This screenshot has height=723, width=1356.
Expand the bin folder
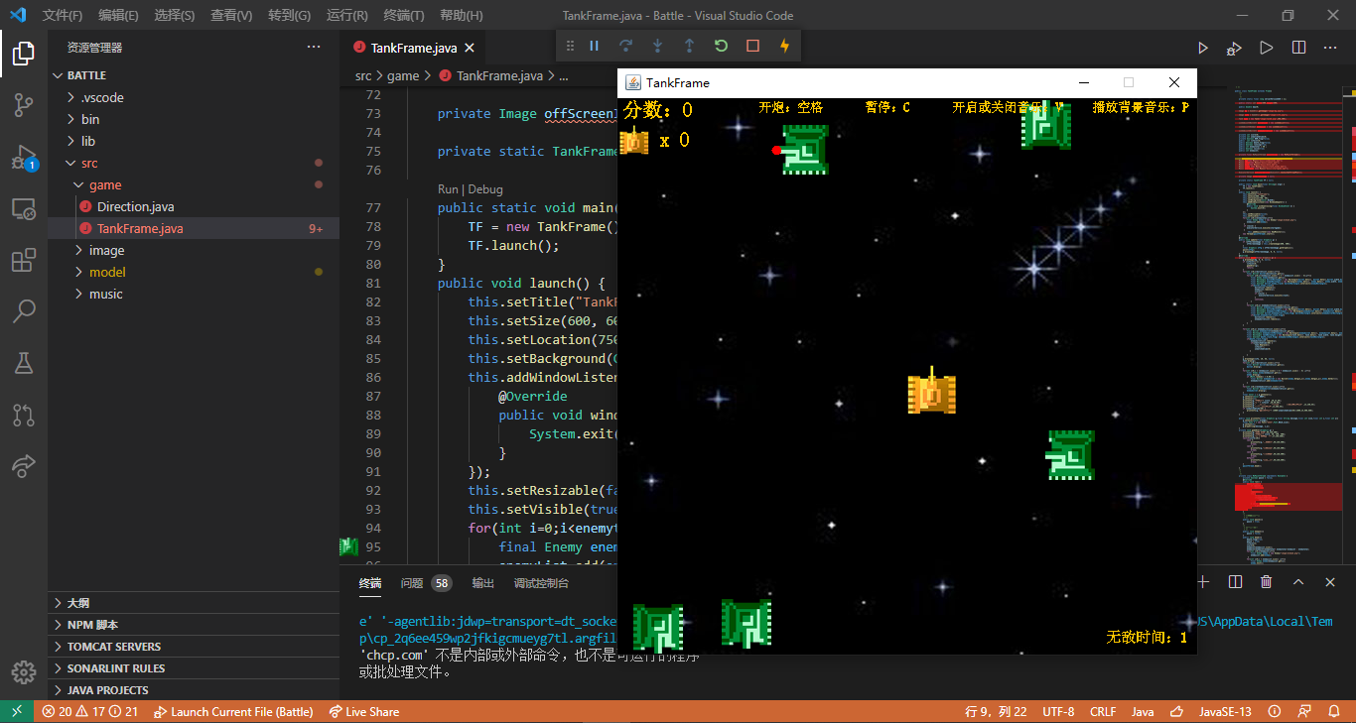[194, 119]
